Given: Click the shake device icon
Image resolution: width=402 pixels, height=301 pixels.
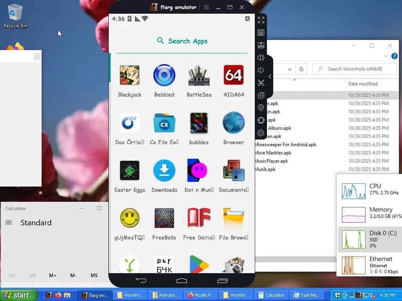Looking at the screenshot, I should [261, 120].
